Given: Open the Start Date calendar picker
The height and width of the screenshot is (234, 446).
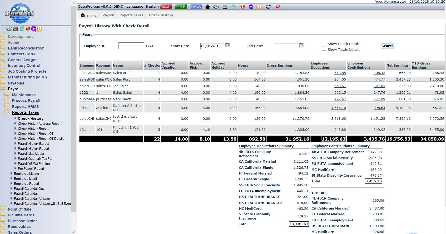Looking at the screenshot, I should [228, 45].
